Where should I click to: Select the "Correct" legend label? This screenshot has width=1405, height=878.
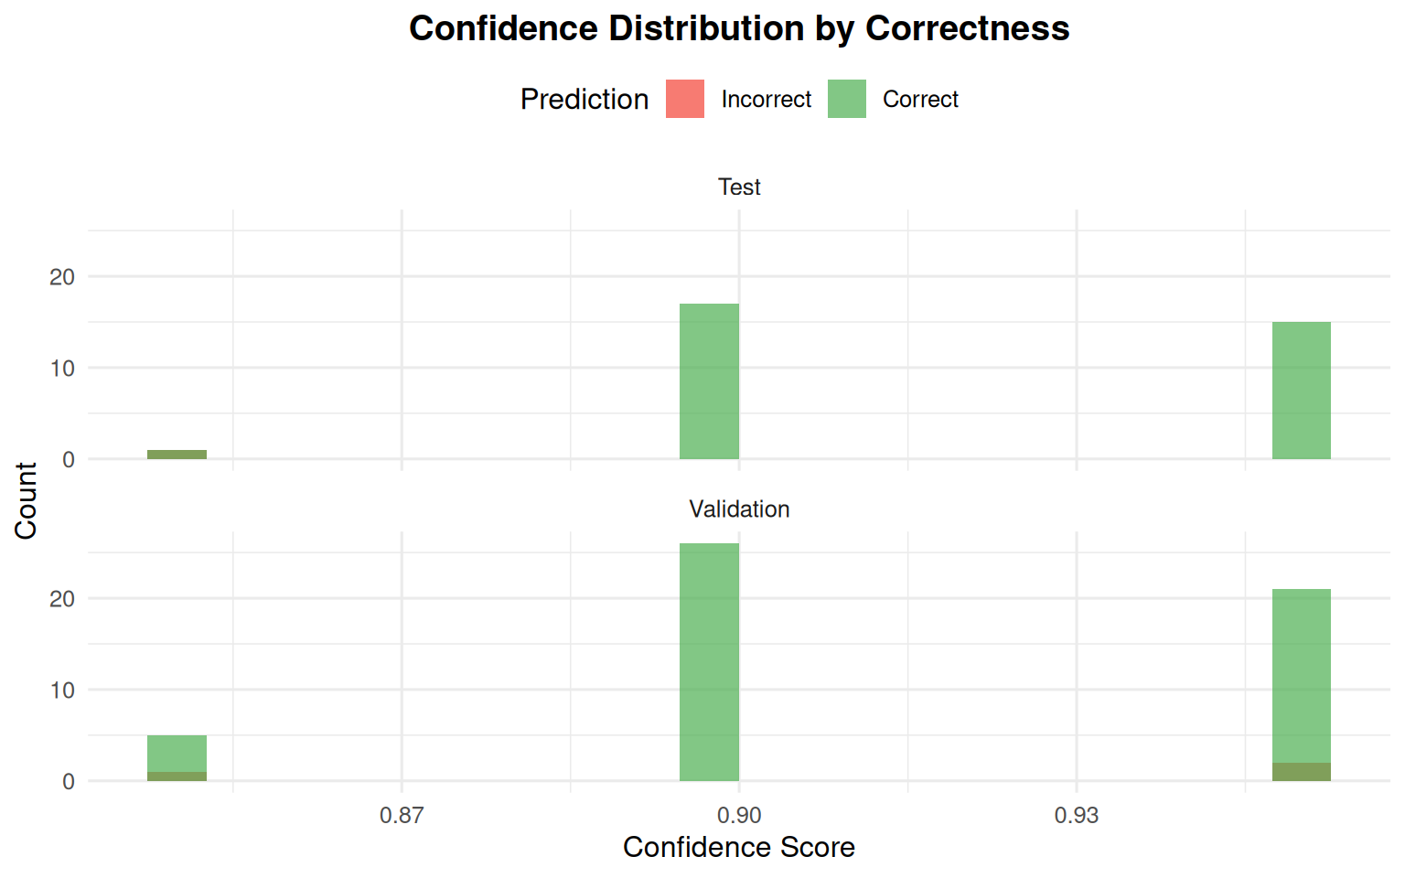920,99
